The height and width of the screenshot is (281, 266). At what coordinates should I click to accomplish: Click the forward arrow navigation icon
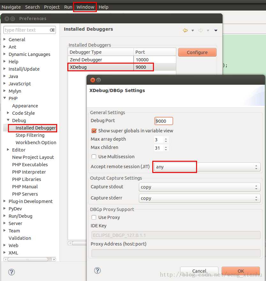click(x=200, y=30)
